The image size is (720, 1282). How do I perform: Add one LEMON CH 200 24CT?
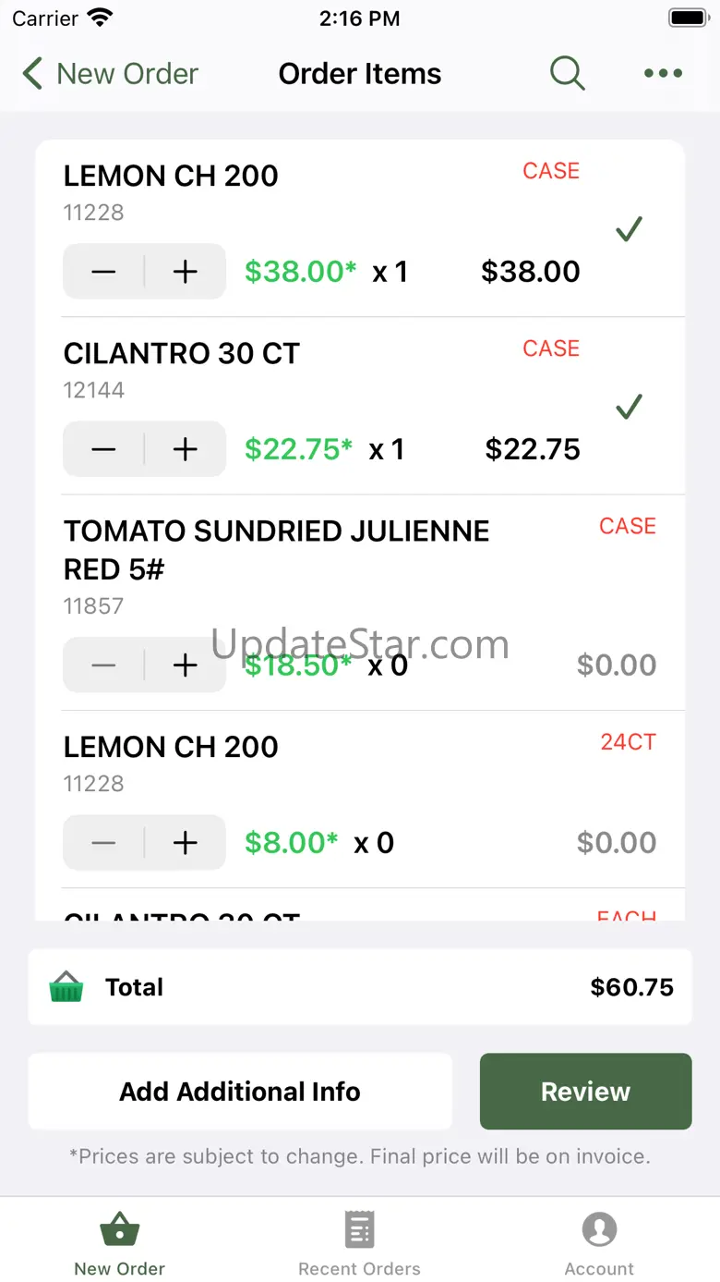(186, 843)
